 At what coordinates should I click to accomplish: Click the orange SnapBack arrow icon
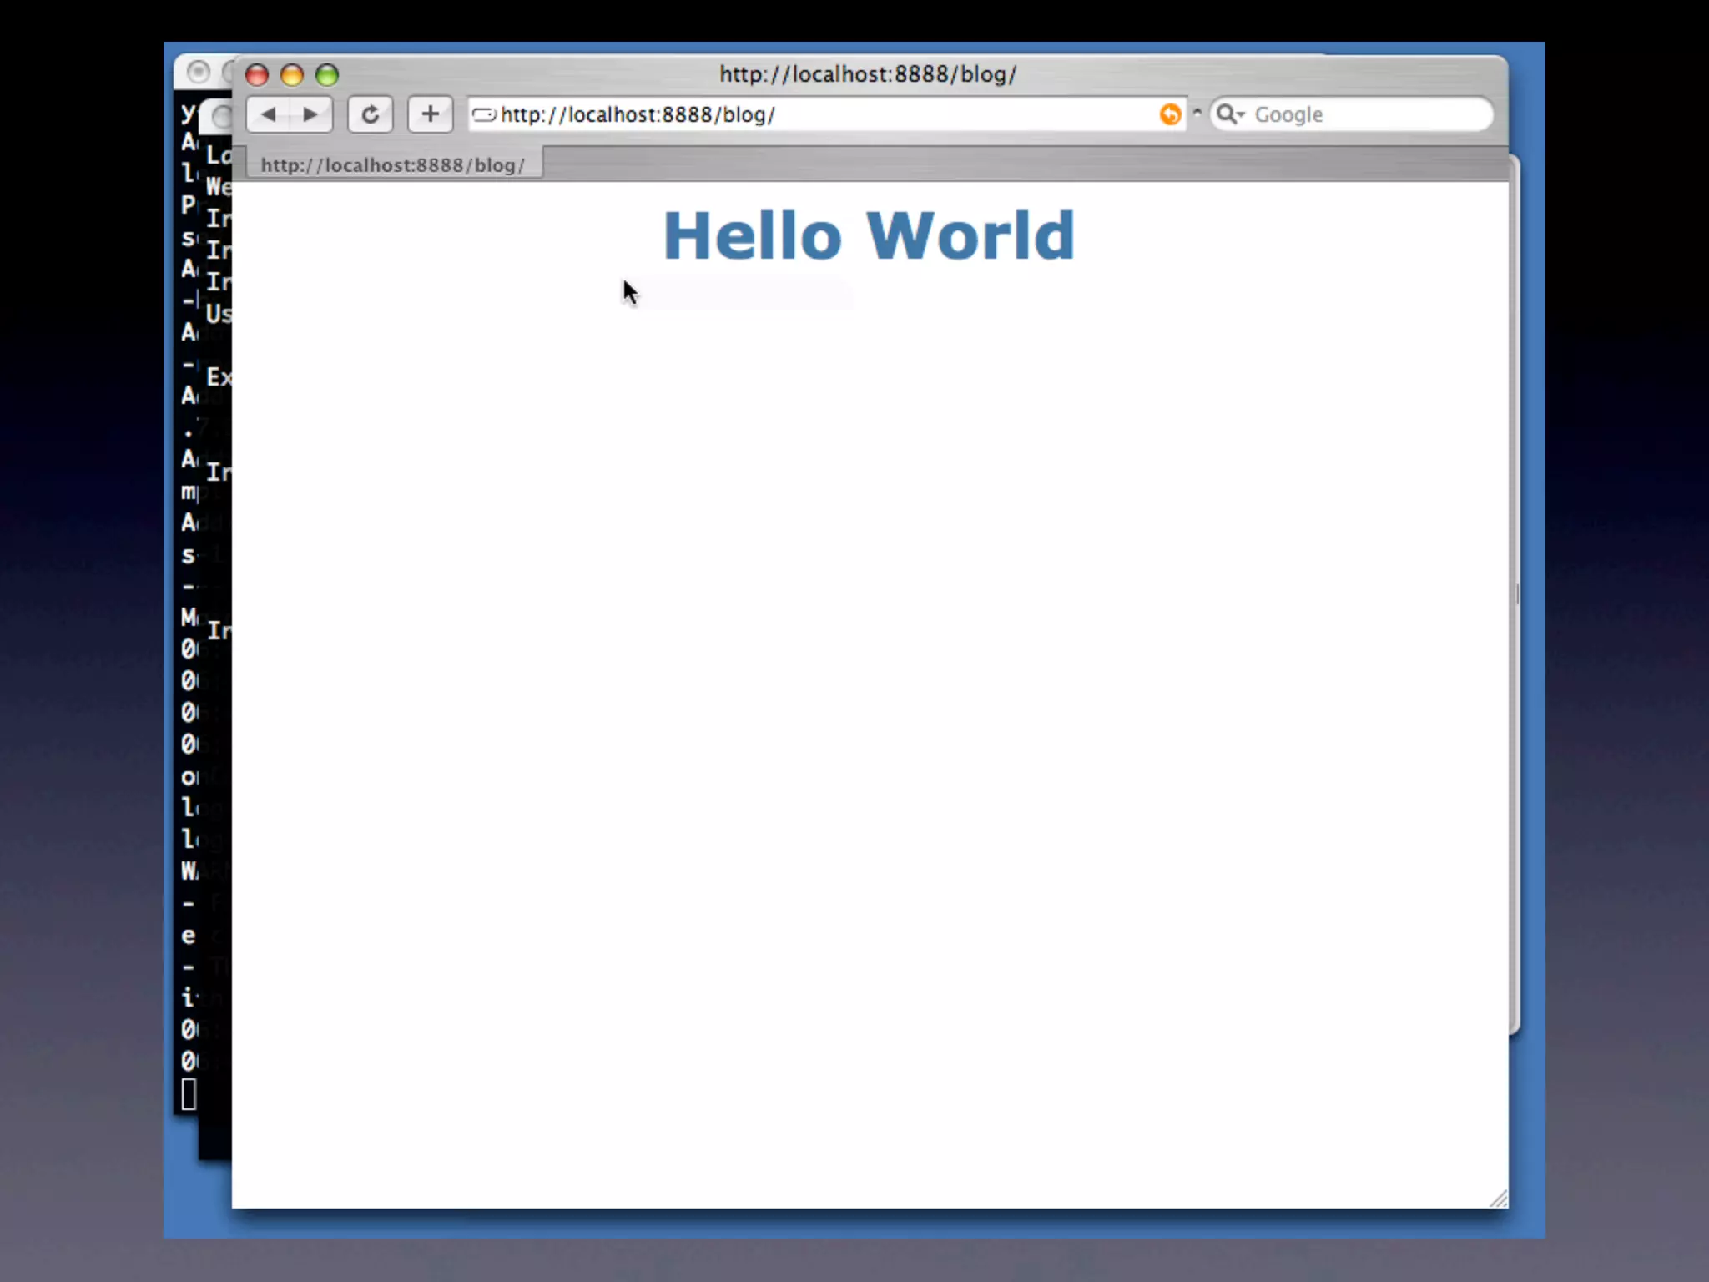click(1170, 114)
